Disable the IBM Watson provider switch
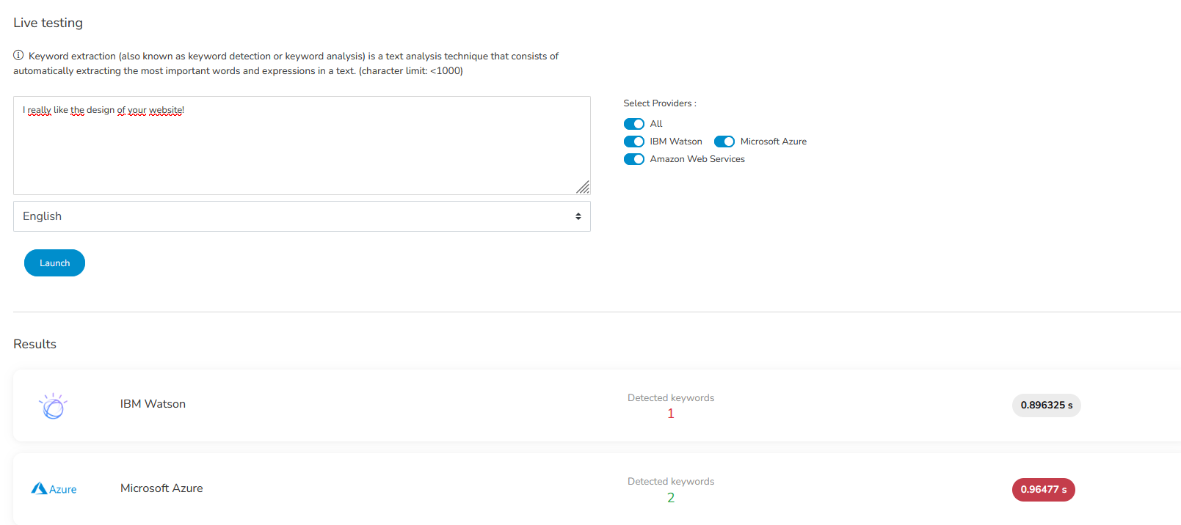The image size is (1181, 525). 634,142
